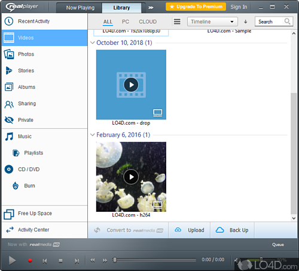Image resolution: width=299 pixels, height=271 pixels.
Task: Click the red Record button
Action: pyautogui.click(x=30, y=260)
